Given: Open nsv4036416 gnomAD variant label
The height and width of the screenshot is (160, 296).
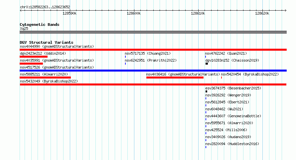Looking at the screenshot, I should click(183, 74).
